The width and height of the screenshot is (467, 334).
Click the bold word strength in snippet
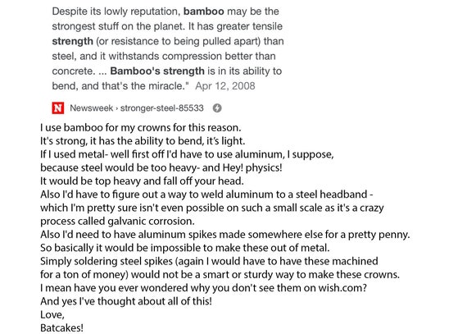[72, 41]
